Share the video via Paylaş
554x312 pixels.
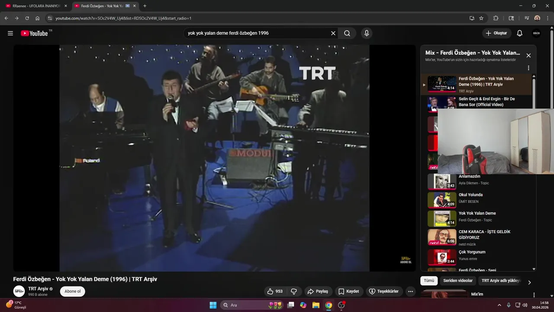point(318,291)
